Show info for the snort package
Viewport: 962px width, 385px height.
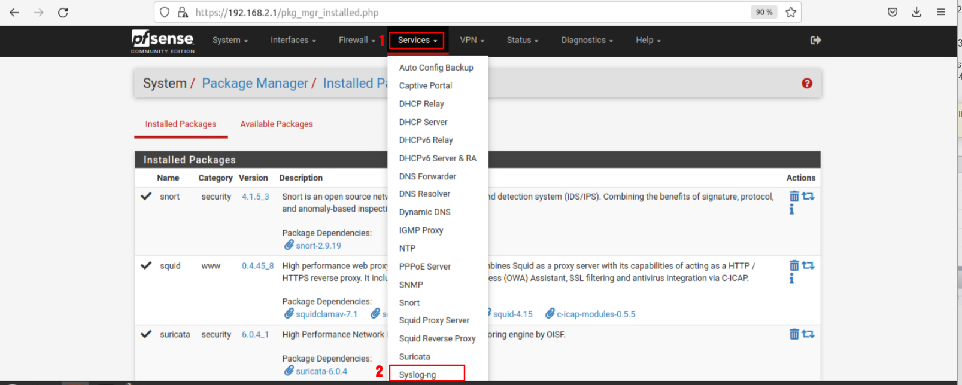[791, 210]
